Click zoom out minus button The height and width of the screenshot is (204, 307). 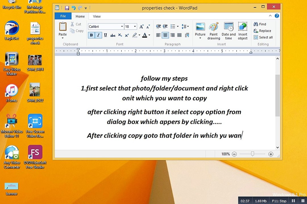point(234,154)
